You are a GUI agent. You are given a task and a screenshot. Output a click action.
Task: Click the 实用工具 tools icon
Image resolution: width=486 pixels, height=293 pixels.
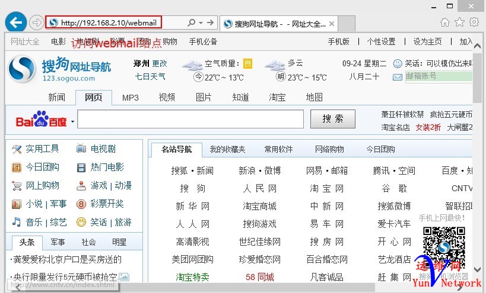(x=17, y=150)
